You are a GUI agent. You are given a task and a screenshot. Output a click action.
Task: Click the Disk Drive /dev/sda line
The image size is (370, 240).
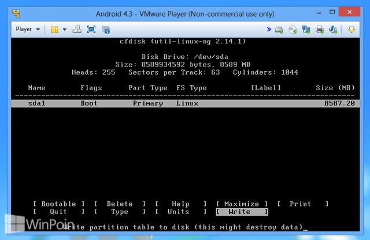(185, 57)
